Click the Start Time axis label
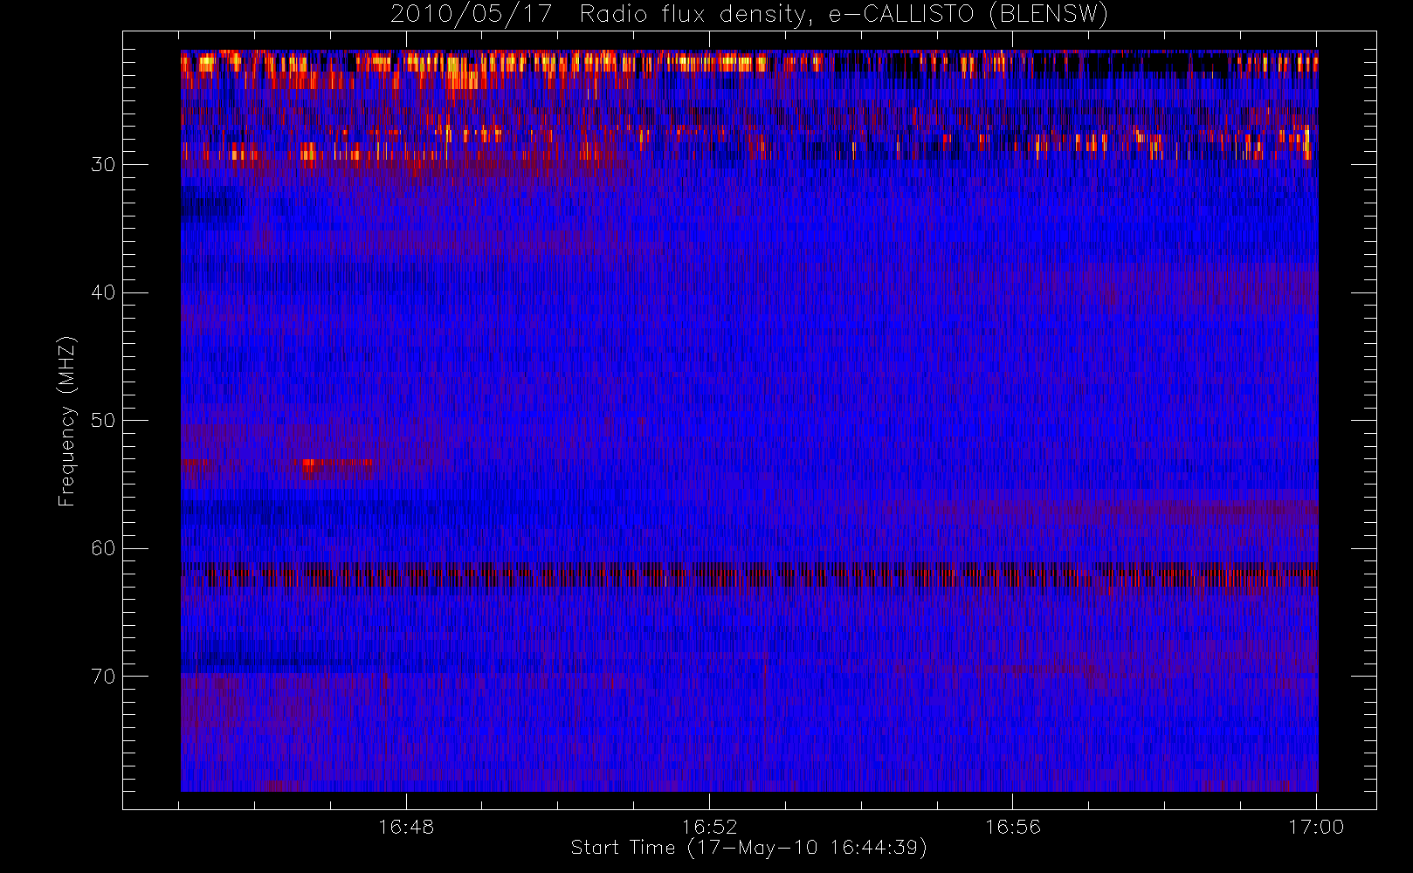Screen dimensions: 1413x873 coord(749,848)
